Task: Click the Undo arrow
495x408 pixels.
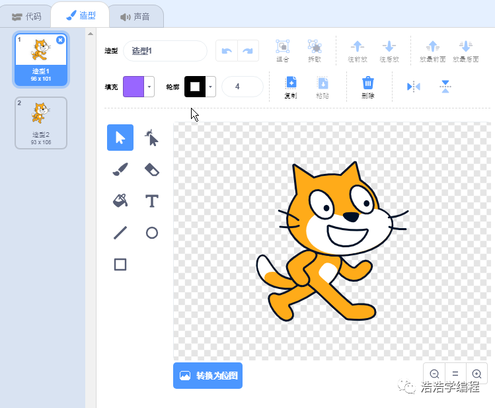Action: pyautogui.click(x=227, y=50)
